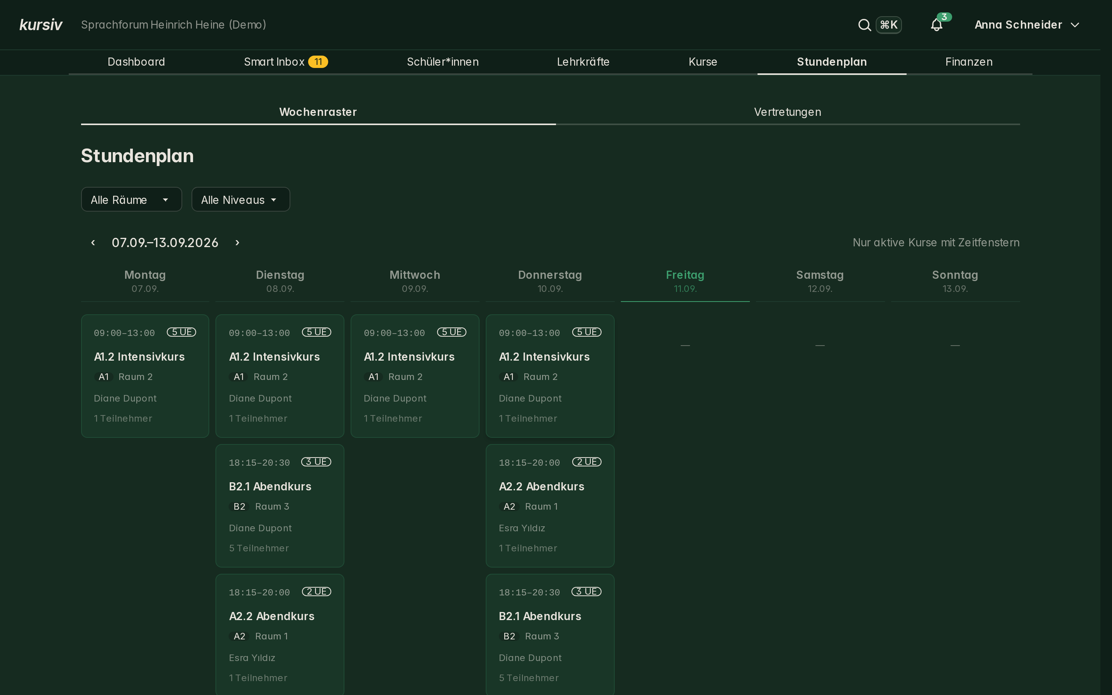
Task: Click the 5 UE badge on Tuesday
Action: tap(317, 332)
